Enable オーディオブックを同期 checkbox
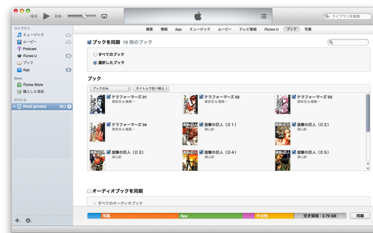This screenshot has height=233, width=373. [x=89, y=191]
